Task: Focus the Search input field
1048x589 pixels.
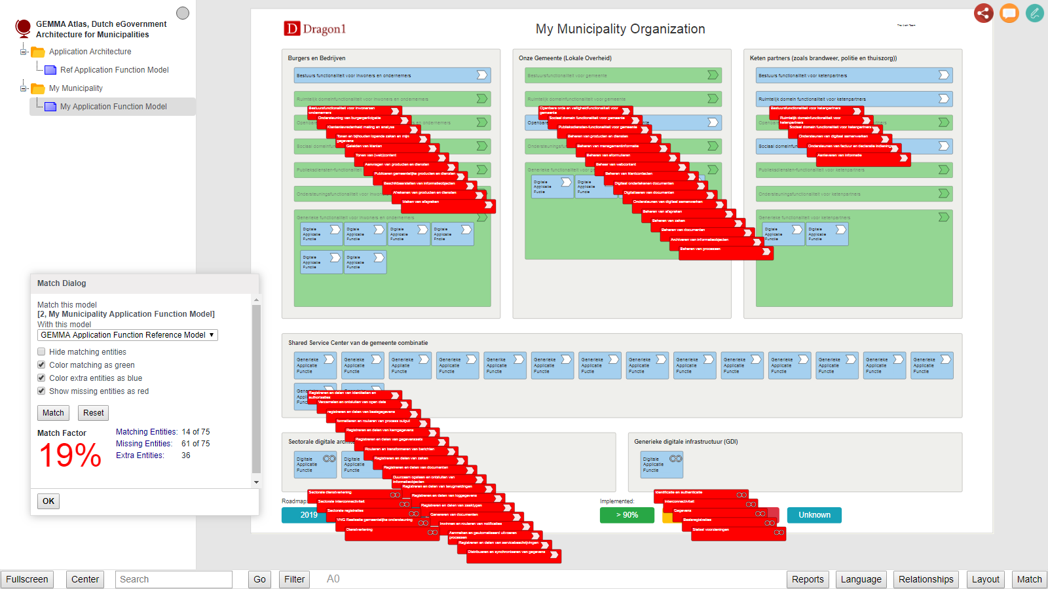Action: click(x=174, y=579)
